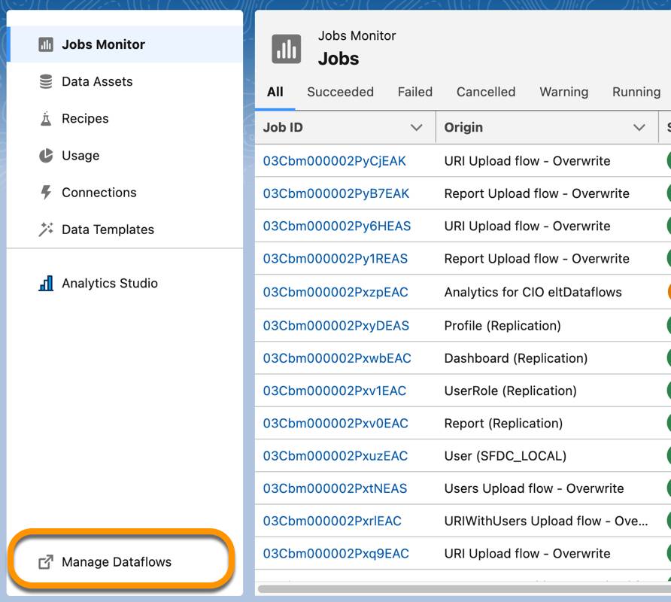Launch Analytics Studio
The height and width of the screenshot is (602, 671).
pyautogui.click(x=125, y=284)
